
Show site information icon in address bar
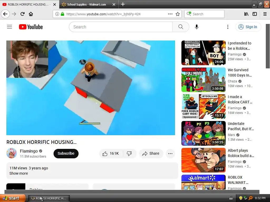57,14
